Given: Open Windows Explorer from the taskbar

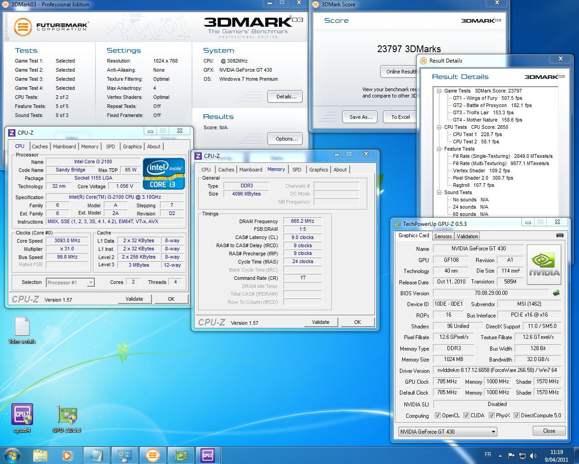Looking at the screenshot, I should click(x=40, y=455).
